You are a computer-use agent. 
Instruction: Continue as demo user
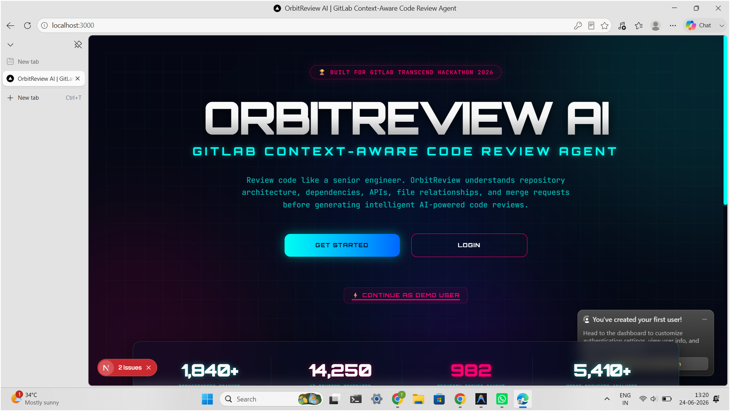406,295
